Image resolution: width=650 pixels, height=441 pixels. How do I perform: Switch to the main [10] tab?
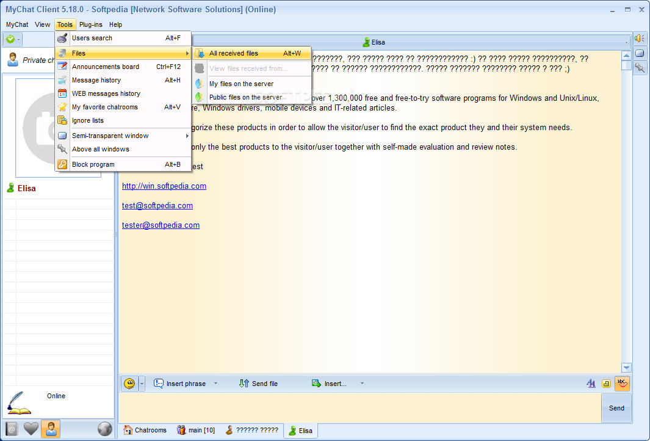(x=196, y=430)
